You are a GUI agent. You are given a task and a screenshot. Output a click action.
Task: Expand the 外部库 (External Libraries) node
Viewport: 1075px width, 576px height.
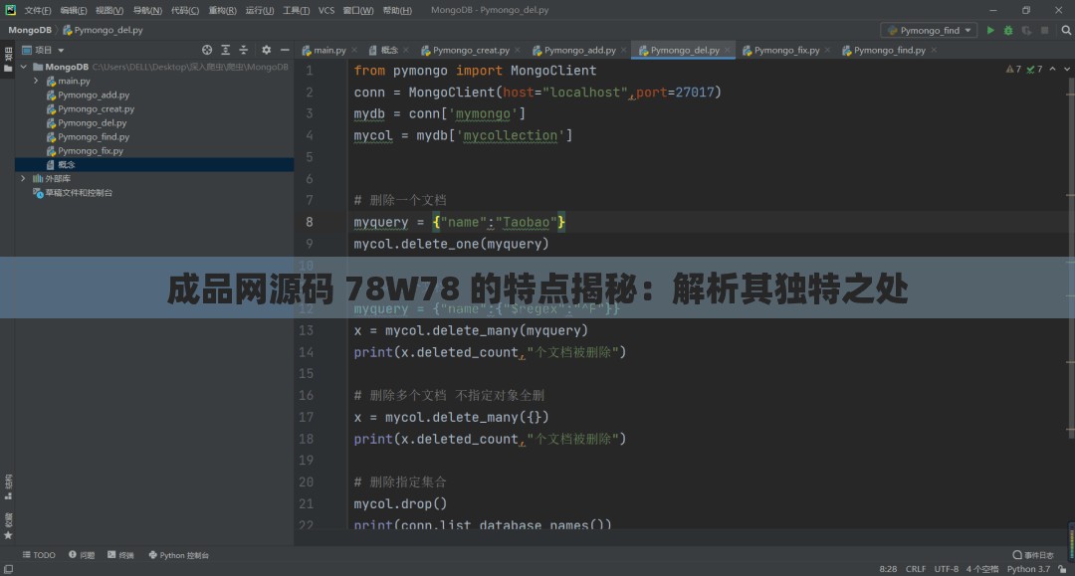[23, 178]
